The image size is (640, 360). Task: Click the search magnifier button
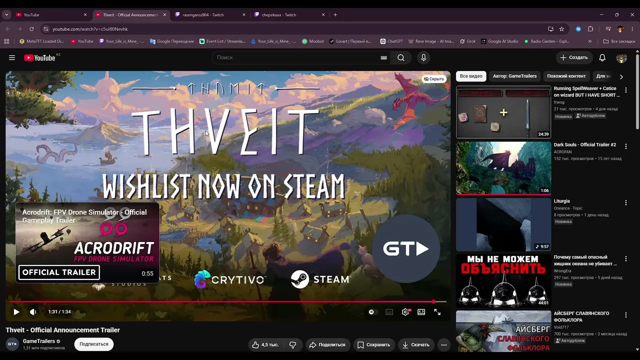coord(401,57)
